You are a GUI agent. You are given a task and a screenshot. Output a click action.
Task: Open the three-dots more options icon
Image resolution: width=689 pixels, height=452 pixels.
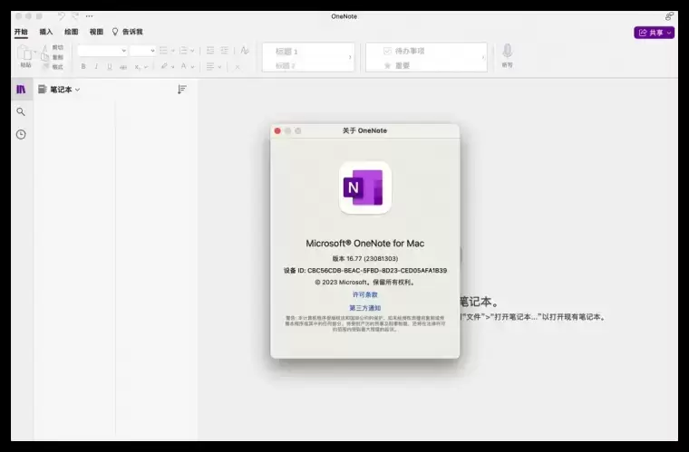pos(89,16)
